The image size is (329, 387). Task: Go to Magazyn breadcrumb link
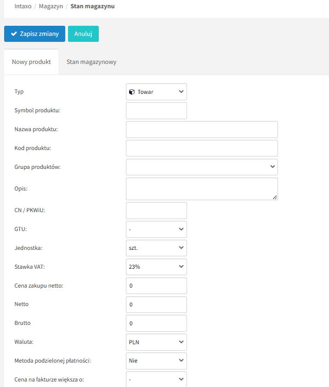(51, 6)
